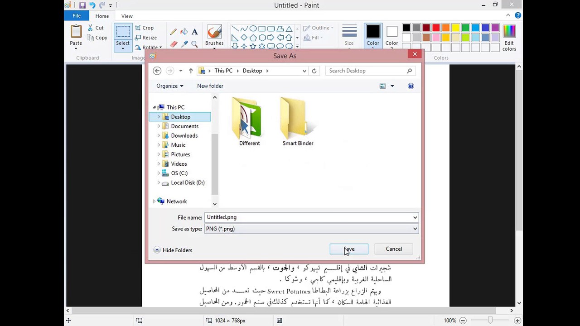Open the change view dropdown arrow
The width and height of the screenshot is (580, 326).
392,86
